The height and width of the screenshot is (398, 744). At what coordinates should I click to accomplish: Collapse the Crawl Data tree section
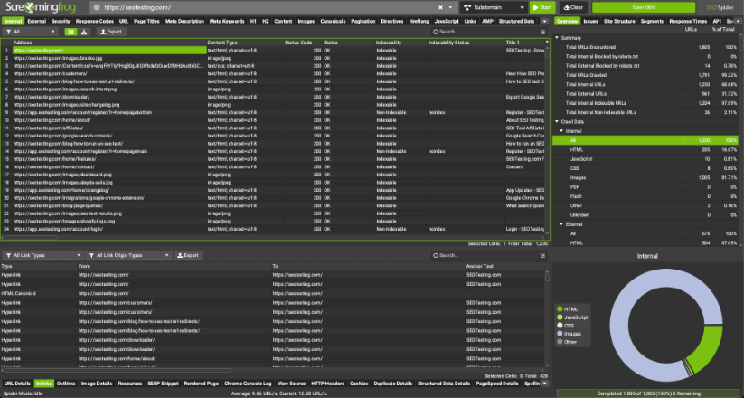coord(558,121)
